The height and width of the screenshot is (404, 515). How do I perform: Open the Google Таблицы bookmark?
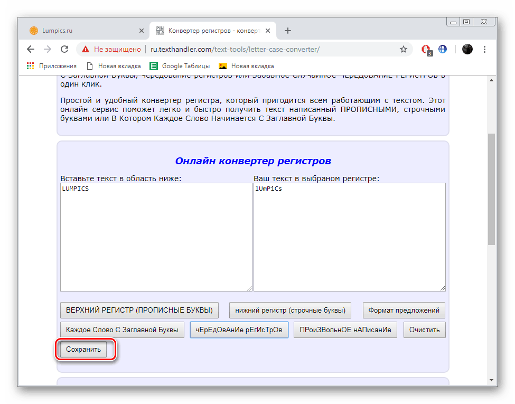[x=180, y=66]
